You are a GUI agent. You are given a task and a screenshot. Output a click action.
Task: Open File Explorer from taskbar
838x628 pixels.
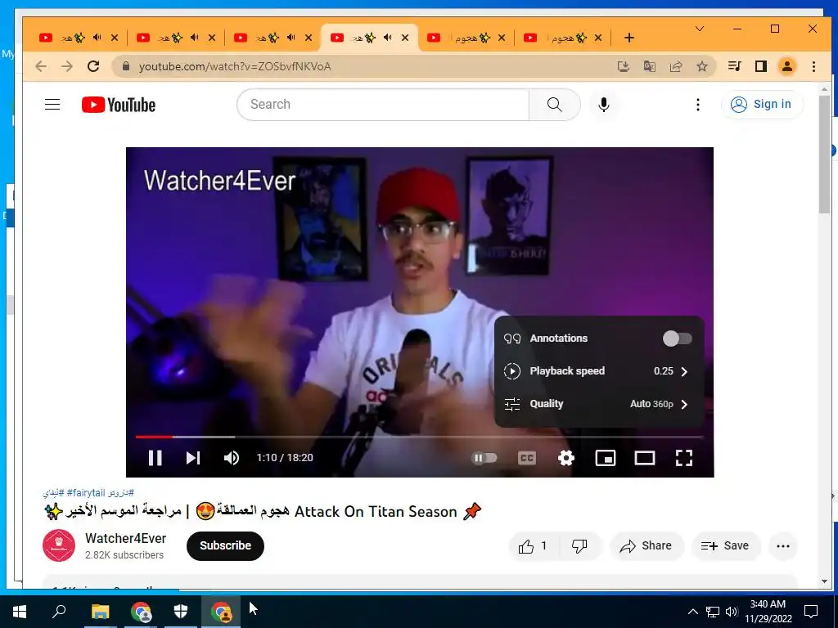coord(100,612)
